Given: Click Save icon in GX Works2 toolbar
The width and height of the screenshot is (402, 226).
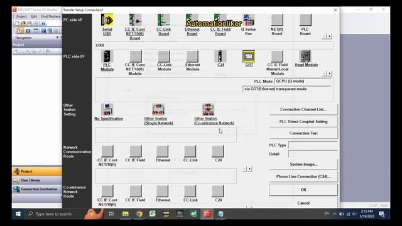Looking at the screenshot, I should (x=30, y=24).
